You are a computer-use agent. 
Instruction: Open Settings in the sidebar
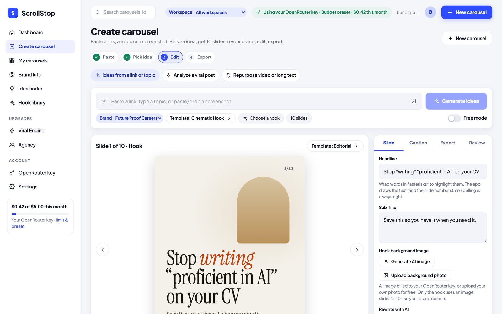40,187
